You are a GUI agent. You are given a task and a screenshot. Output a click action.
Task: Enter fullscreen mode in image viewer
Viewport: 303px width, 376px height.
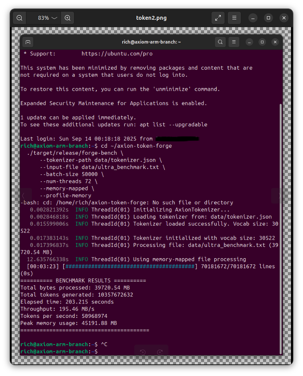tap(218, 18)
